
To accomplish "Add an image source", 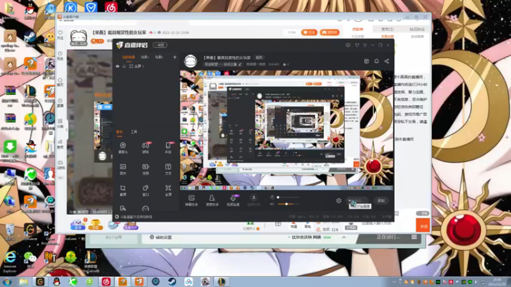I will coord(123,169).
